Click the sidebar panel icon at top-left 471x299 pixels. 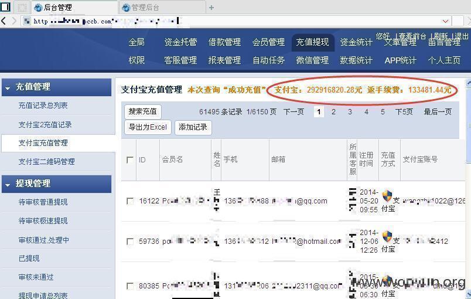pos(5,7)
